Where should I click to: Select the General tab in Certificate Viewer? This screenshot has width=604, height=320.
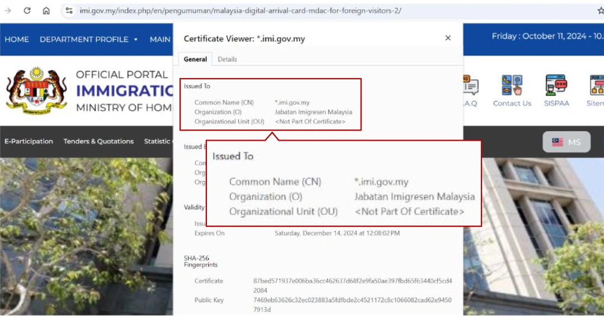pos(195,59)
